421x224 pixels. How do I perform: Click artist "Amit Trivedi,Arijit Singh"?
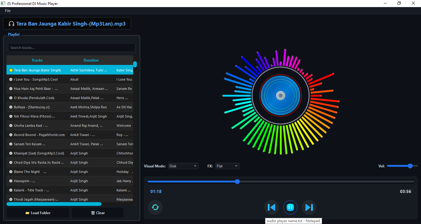(88, 116)
